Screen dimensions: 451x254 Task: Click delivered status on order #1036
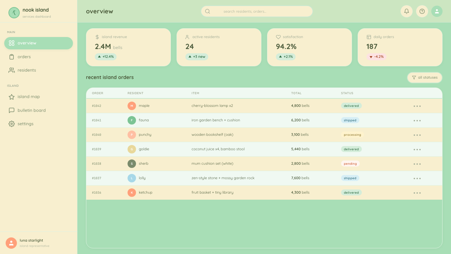click(x=351, y=193)
